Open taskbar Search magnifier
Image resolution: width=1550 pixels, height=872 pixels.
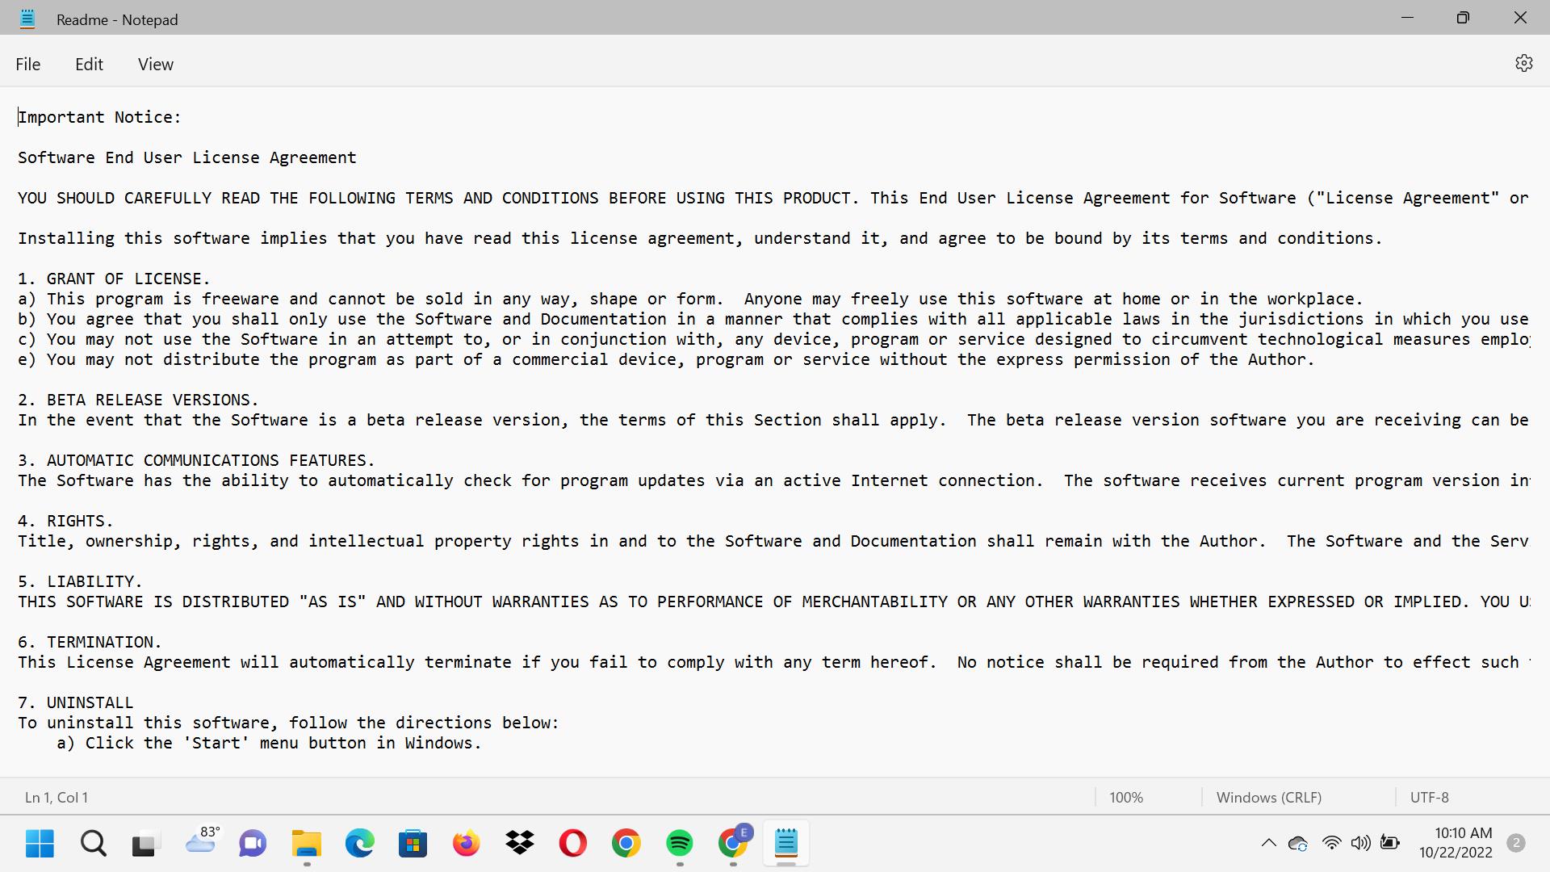[x=94, y=844]
